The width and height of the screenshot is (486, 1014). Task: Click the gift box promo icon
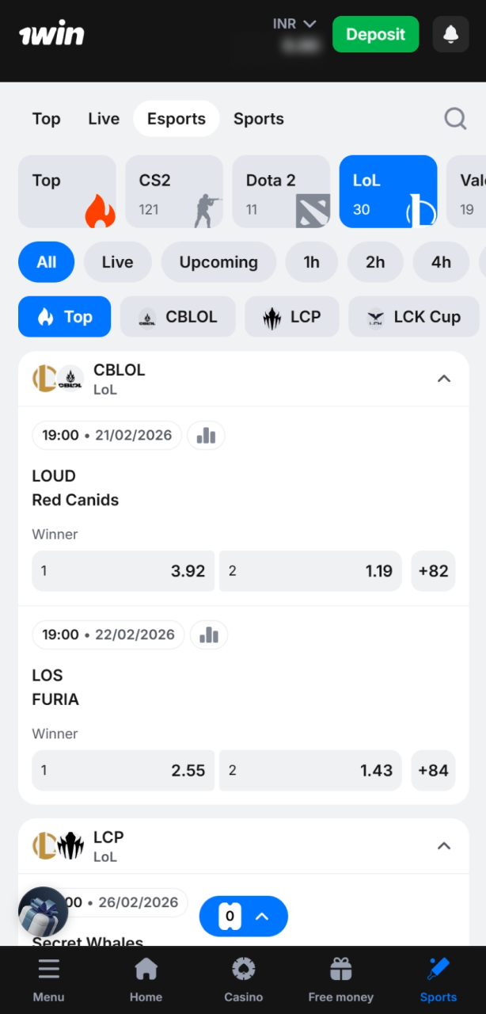(43, 911)
